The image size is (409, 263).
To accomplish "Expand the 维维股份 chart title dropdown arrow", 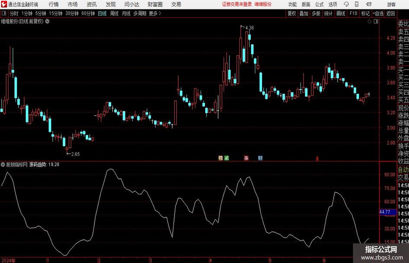I will point(48,21).
